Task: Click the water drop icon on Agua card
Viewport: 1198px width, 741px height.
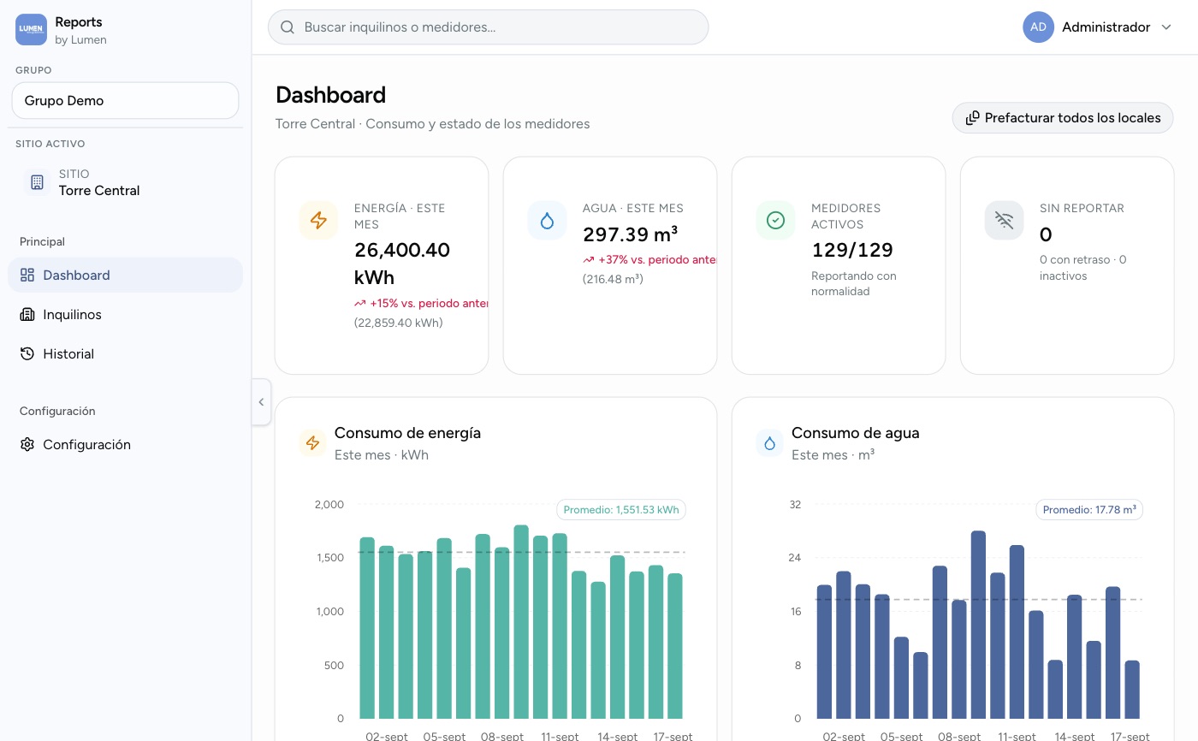Action: pos(547,221)
